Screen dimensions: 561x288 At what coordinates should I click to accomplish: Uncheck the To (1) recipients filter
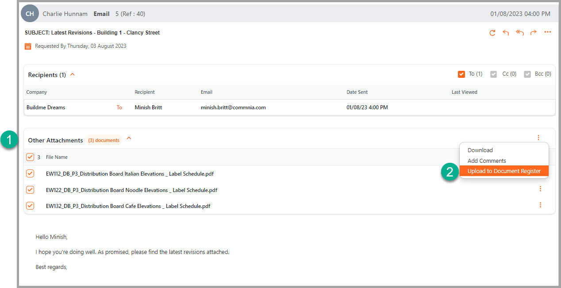point(461,74)
